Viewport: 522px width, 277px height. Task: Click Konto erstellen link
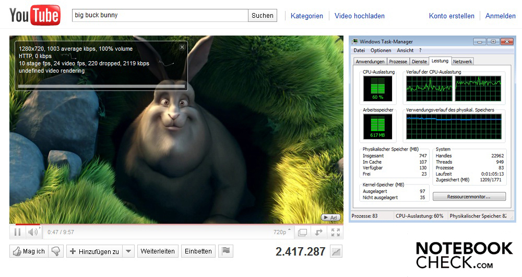452,16
